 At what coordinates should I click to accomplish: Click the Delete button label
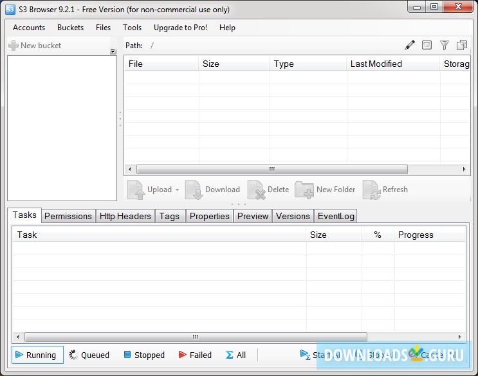[278, 190]
